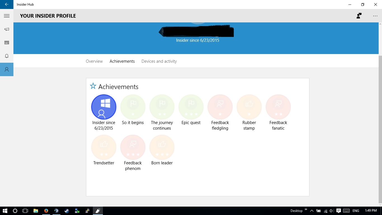The height and width of the screenshot is (215, 382).
Task: Open the alerts bell section
Action: click(7, 56)
